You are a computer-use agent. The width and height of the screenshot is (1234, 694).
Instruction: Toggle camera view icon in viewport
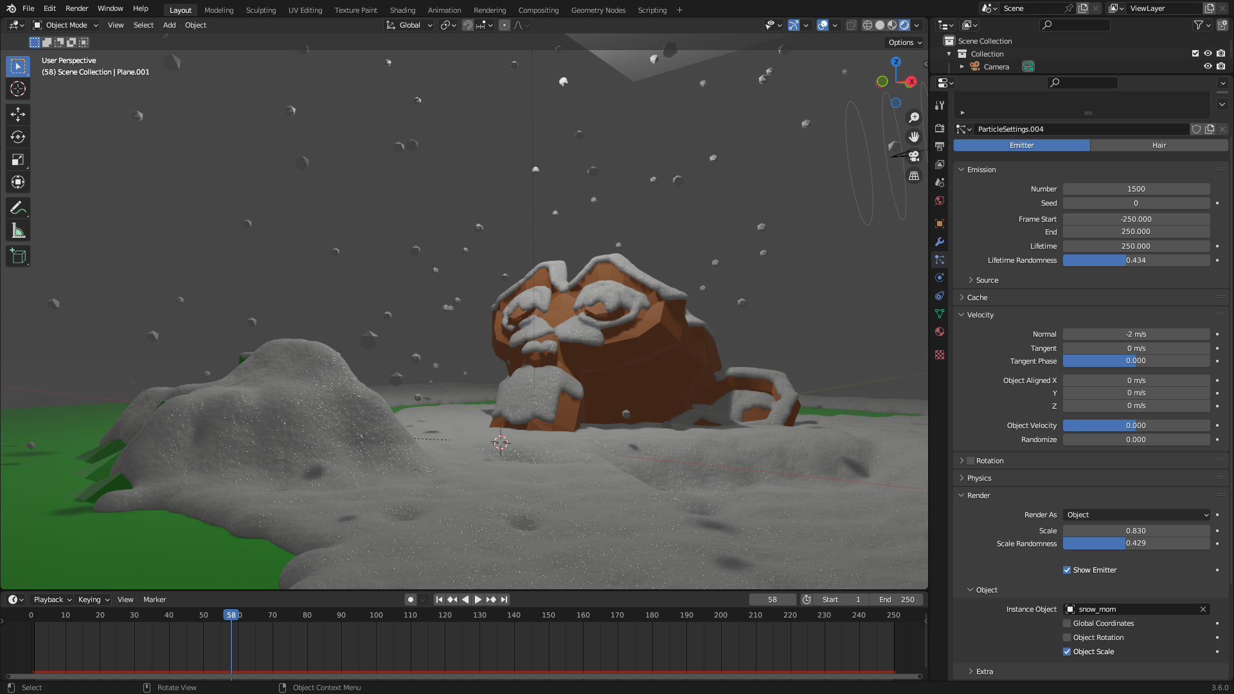913,156
